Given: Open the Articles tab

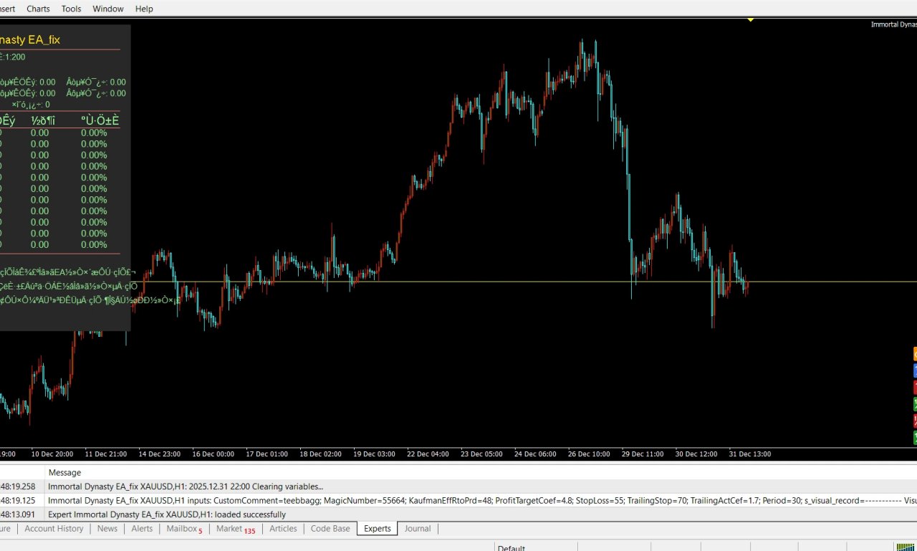Looking at the screenshot, I should (283, 529).
